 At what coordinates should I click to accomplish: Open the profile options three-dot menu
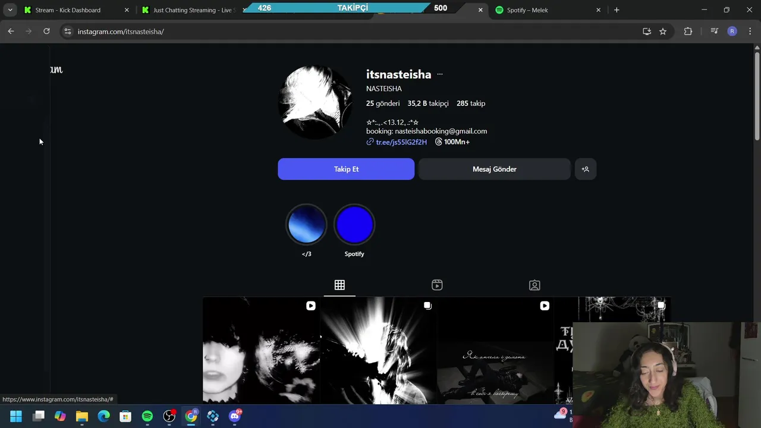440,74
